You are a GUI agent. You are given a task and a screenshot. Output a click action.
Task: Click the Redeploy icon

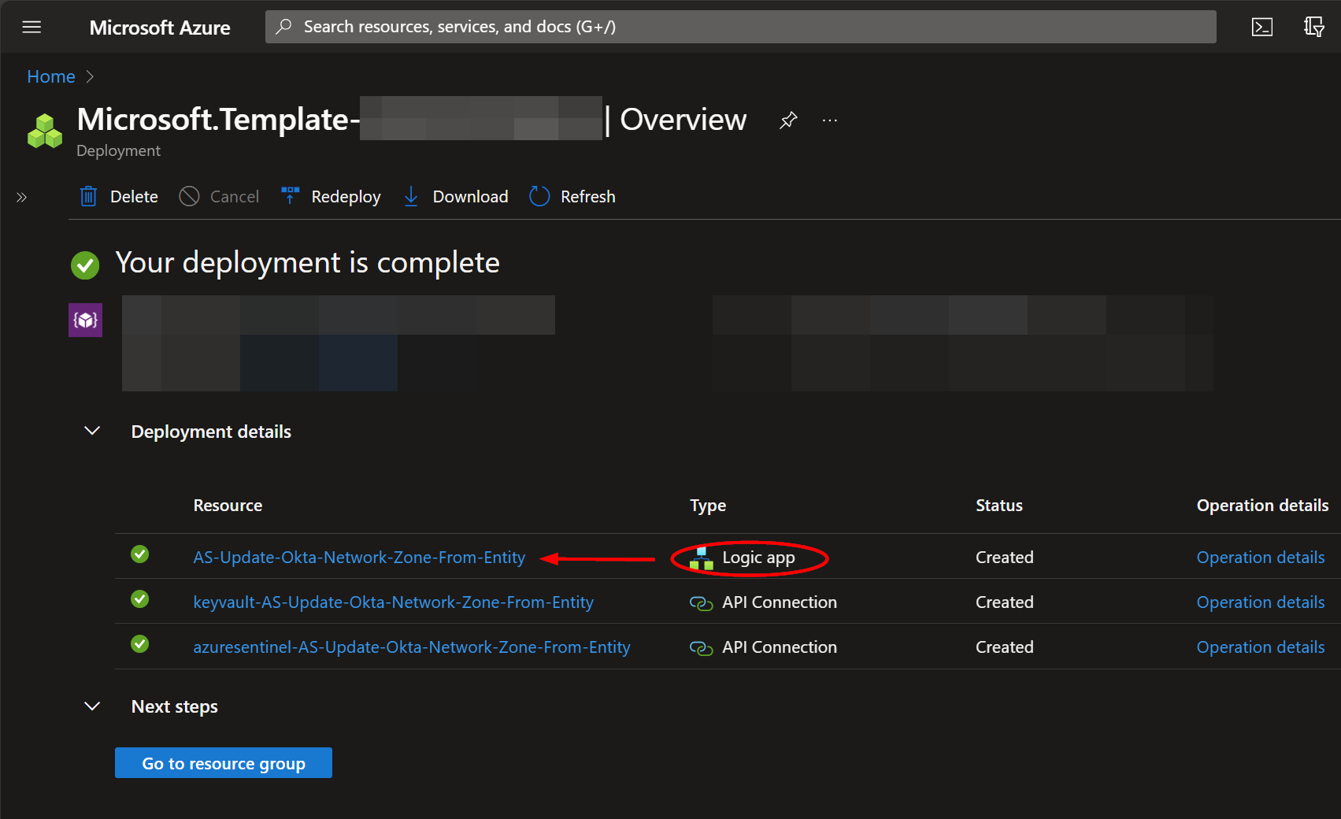290,195
